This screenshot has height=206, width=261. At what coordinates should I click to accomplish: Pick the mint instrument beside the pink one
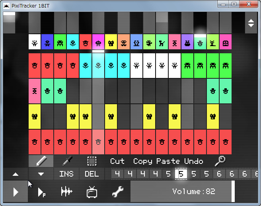tap(162, 42)
